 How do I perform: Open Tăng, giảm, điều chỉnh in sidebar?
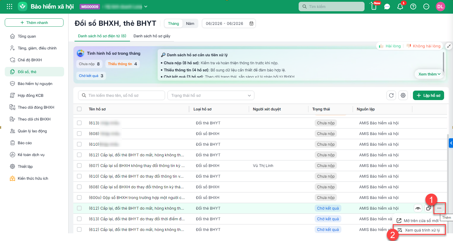click(x=34, y=48)
